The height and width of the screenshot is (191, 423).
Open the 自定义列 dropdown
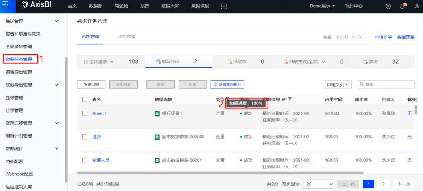click(x=337, y=85)
